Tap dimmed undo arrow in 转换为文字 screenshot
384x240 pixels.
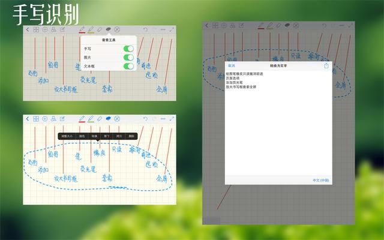[324, 25]
